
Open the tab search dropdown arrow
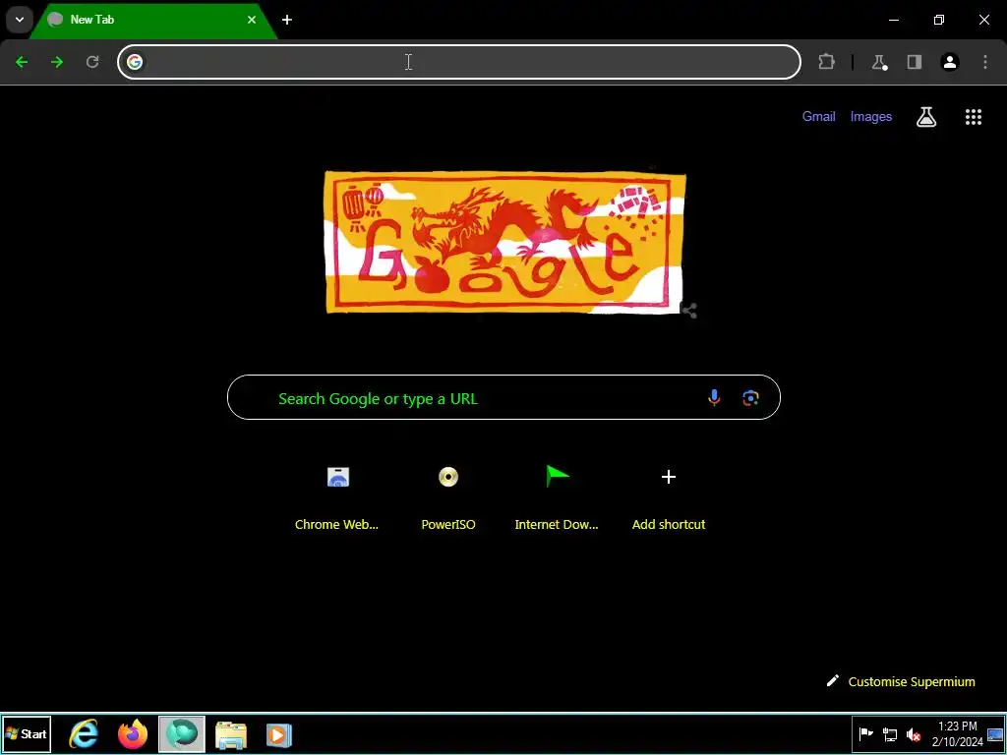[20, 20]
